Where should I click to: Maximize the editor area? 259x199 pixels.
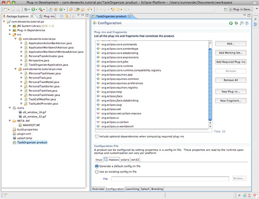coord(249,16)
